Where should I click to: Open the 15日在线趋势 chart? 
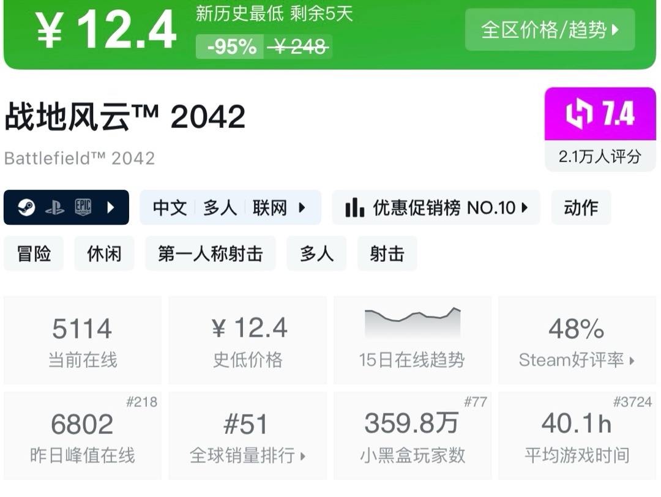[x=412, y=340]
